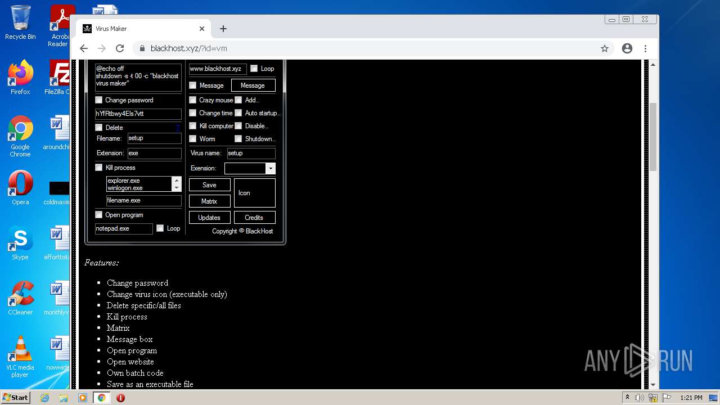This screenshot has width=720, height=405.
Task: Enable Kill computer checkbox
Action: (193, 126)
